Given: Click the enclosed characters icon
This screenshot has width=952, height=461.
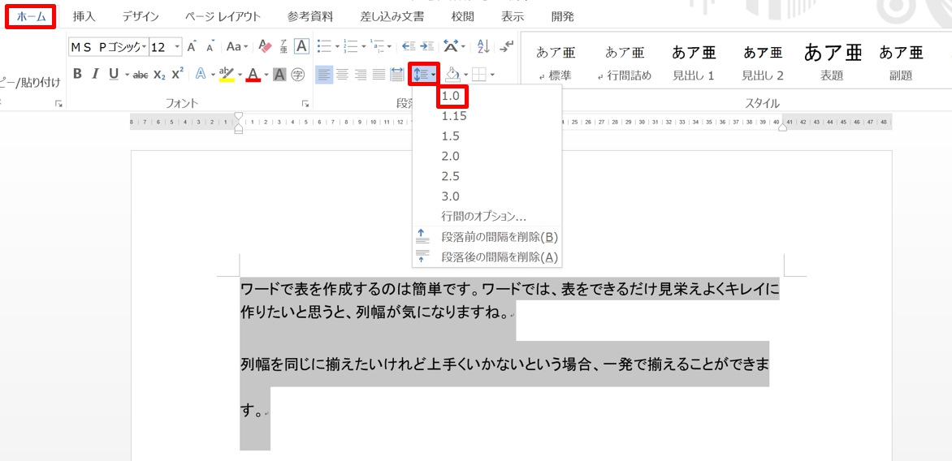Looking at the screenshot, I should (297, 75).
